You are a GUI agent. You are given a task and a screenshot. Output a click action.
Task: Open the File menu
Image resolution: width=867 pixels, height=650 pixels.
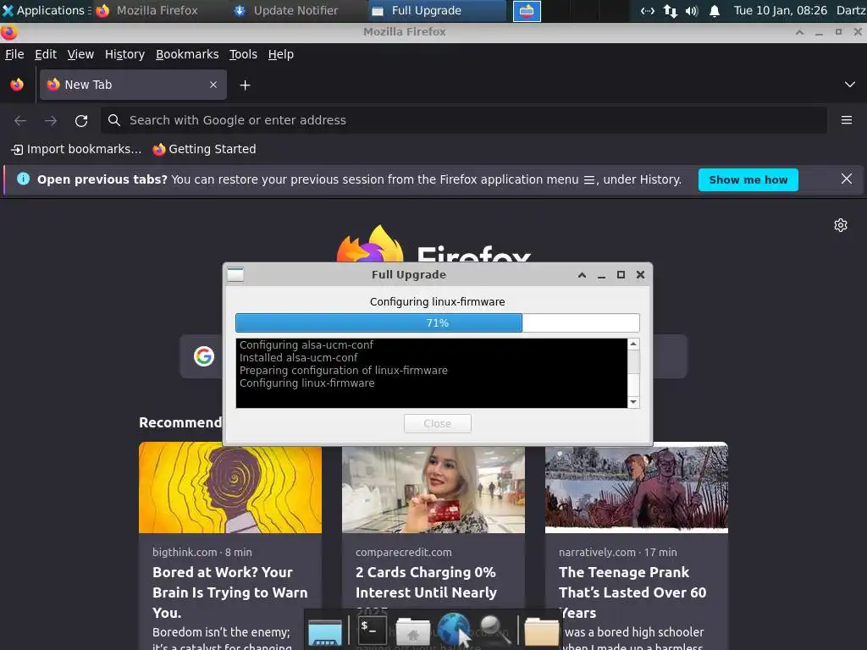coord(14,54)
